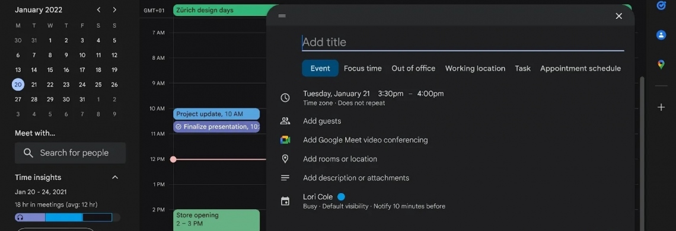Collapse the Time insights section

pos(115,178)
